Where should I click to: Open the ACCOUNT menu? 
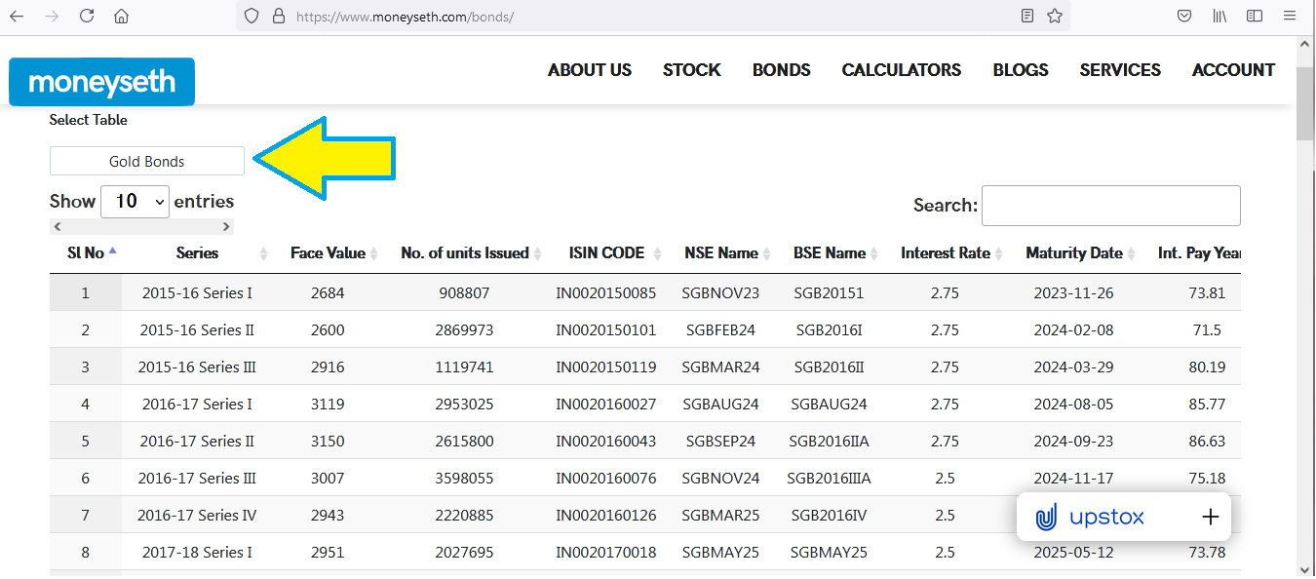click(1233, 70)
